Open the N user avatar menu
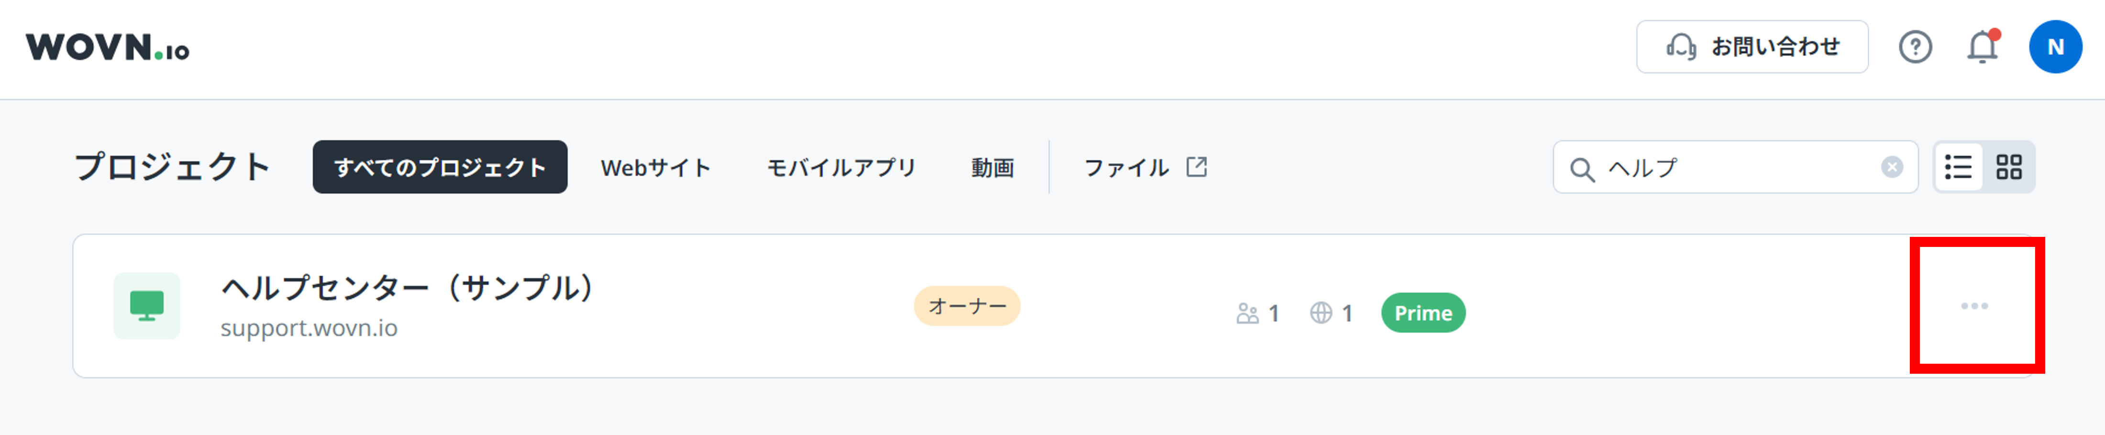Image resolution: width=2105 pixels, height=435 pixels. 2057,46
